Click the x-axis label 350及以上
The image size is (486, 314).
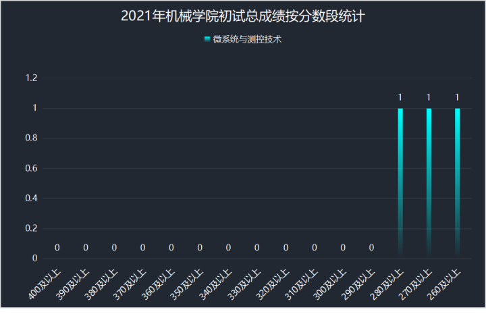click(187, 284)
